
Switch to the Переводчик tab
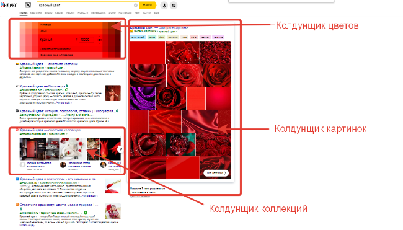pos(98,12)
